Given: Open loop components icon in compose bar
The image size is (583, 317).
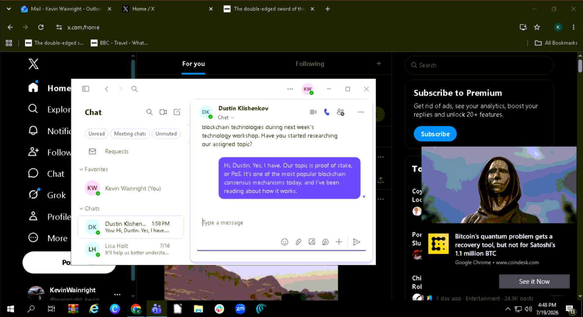Looking at the screenshot, I should (x=325, y=242).
